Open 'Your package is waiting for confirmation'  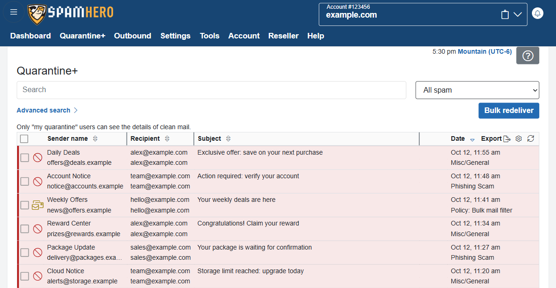254,247
